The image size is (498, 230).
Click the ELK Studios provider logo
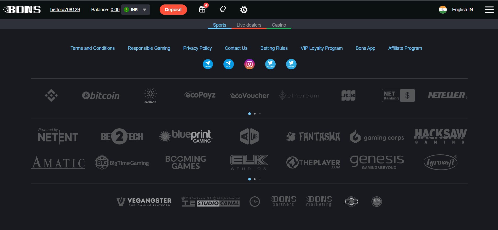(249, 162)
